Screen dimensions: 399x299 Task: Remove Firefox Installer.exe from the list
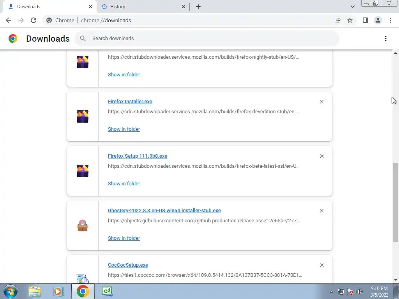[x=321, y=102]
